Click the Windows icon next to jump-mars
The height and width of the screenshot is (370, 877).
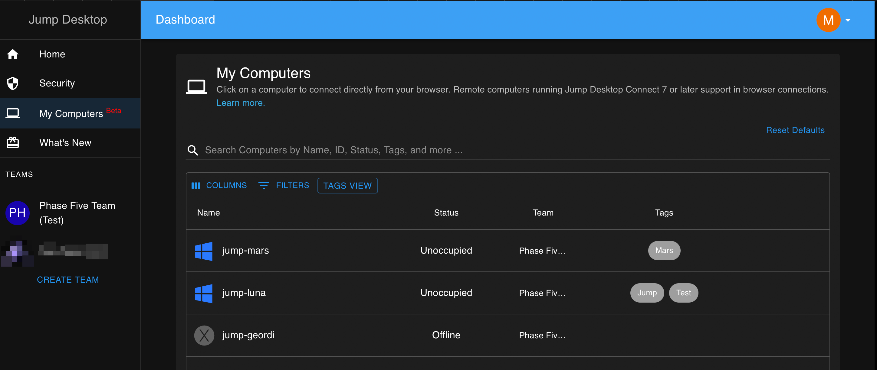(x=204, y=251)
